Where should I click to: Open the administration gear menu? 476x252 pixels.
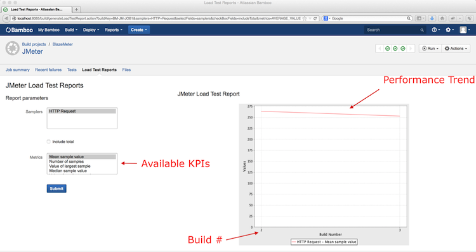click(449, 30)
